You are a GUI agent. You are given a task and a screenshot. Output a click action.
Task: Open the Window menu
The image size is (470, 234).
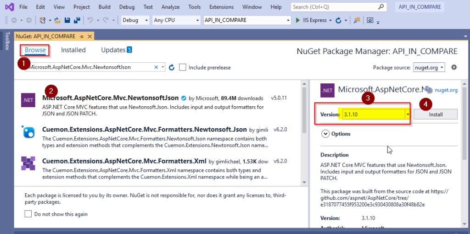(252, 7)
